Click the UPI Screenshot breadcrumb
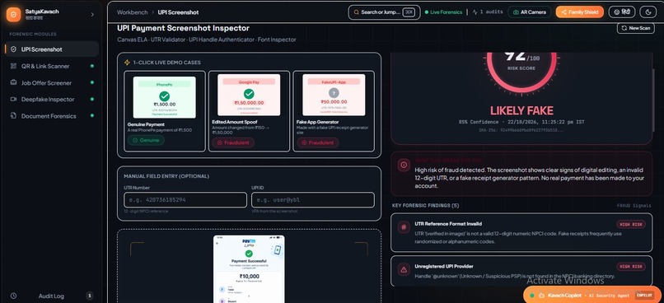The height and width of the screenshot is (303, 664). [x=178, y=12]
